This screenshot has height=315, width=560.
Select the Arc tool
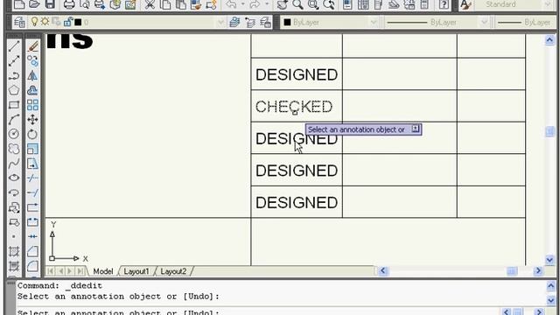14,120
